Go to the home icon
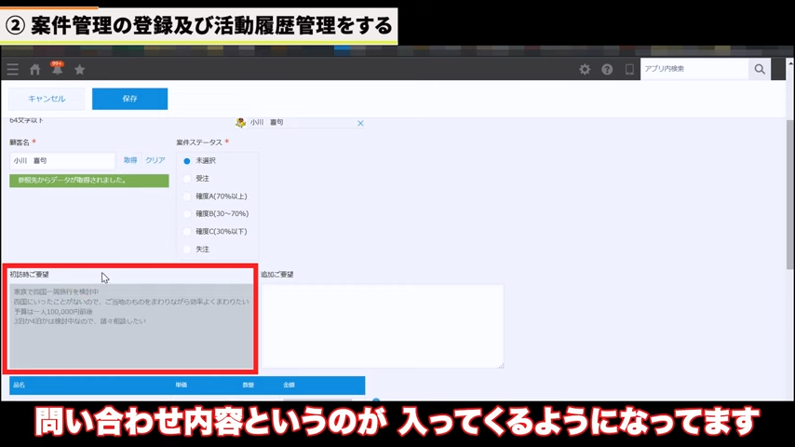 point(35,70)
